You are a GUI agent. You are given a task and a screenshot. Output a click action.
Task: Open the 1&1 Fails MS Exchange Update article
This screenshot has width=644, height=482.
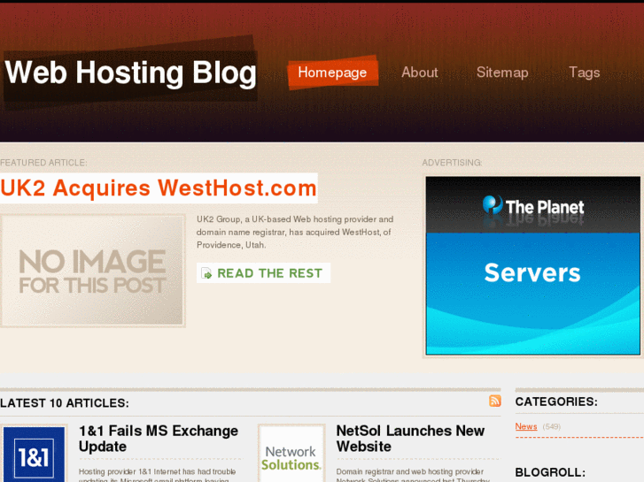point(159,439)
